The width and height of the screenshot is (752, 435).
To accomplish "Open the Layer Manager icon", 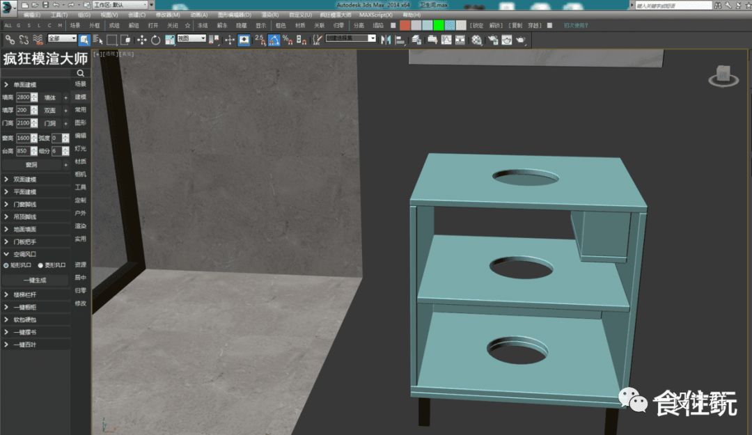I will pyautogui.click(x=416, y=40).
